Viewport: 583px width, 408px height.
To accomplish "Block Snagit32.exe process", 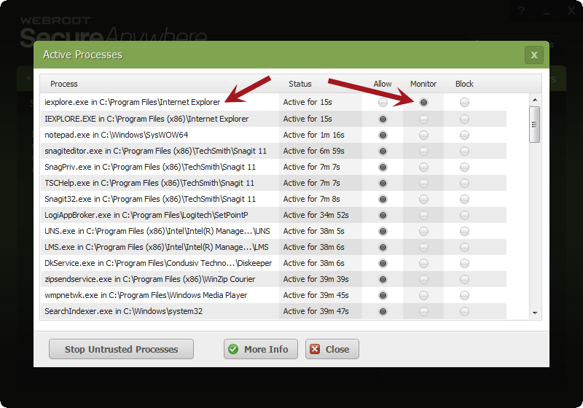I will tap(464, 199).
